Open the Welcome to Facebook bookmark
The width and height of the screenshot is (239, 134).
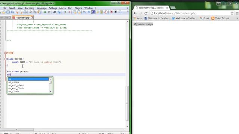click(156, 18)
